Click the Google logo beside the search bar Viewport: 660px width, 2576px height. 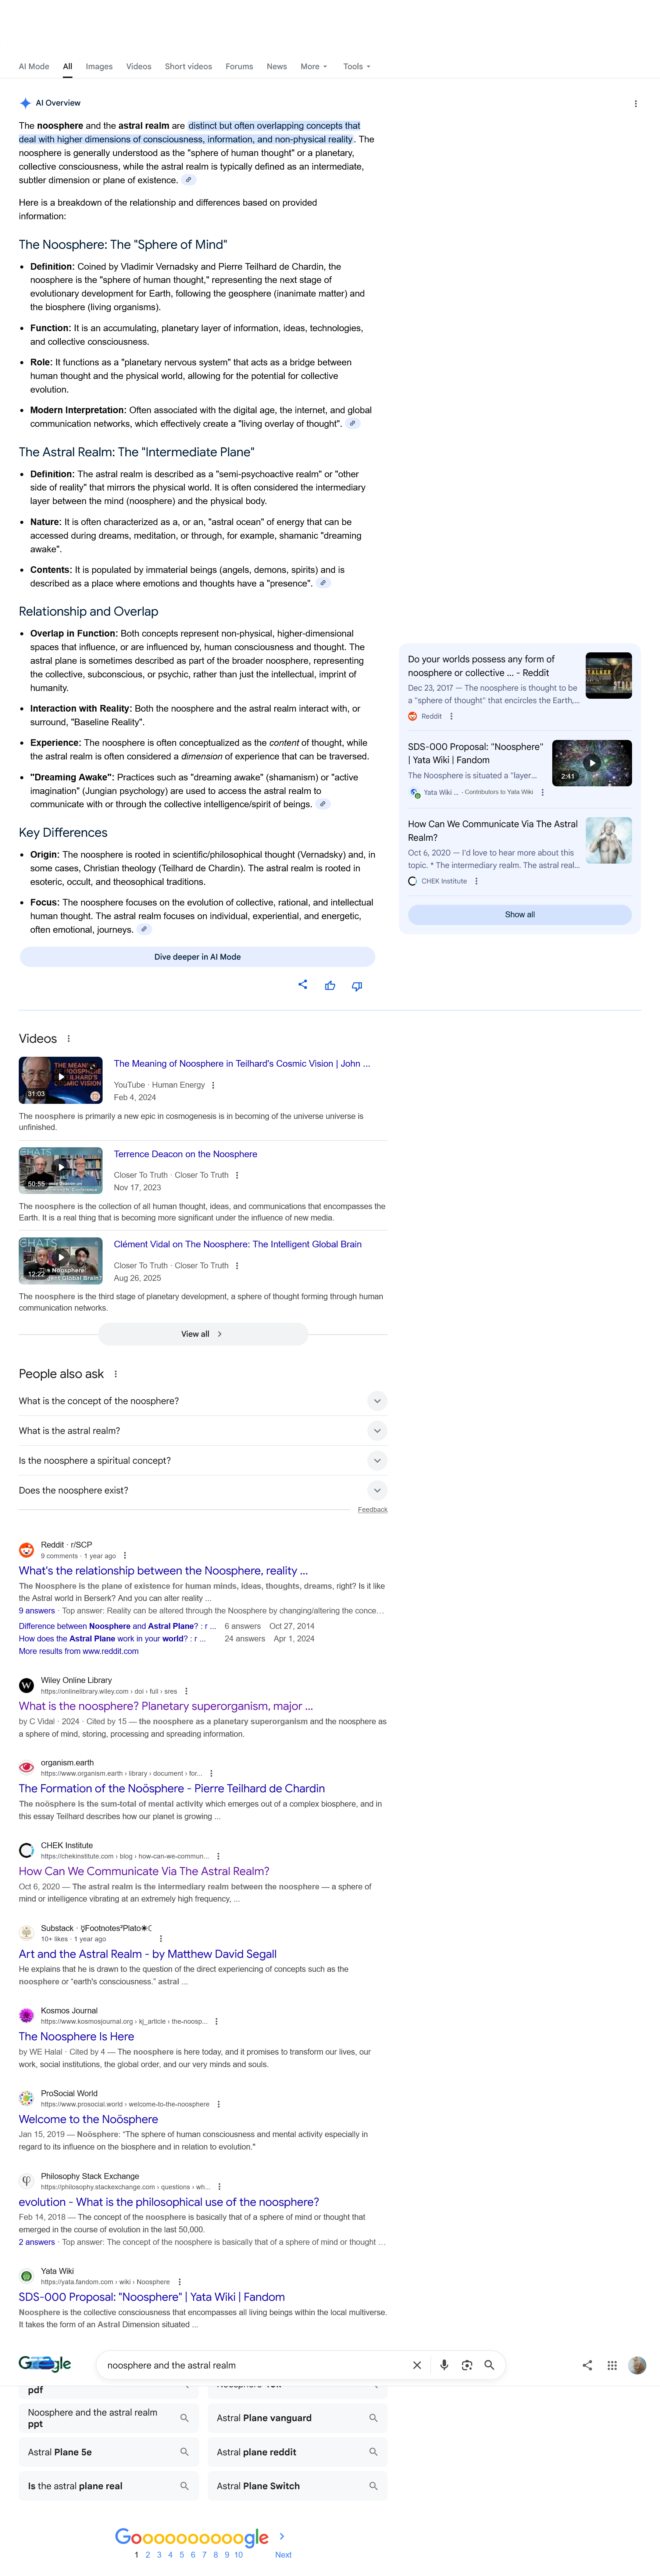coord(45,2364)
